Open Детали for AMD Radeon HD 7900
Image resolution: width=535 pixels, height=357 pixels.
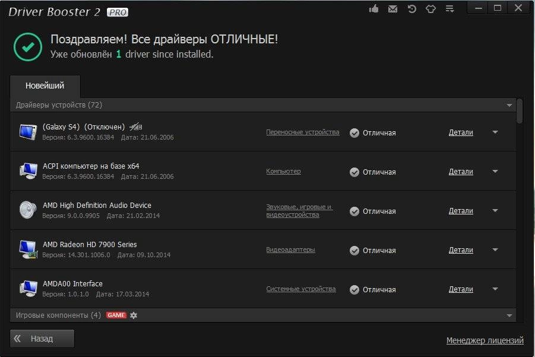(x=461, y=250)
